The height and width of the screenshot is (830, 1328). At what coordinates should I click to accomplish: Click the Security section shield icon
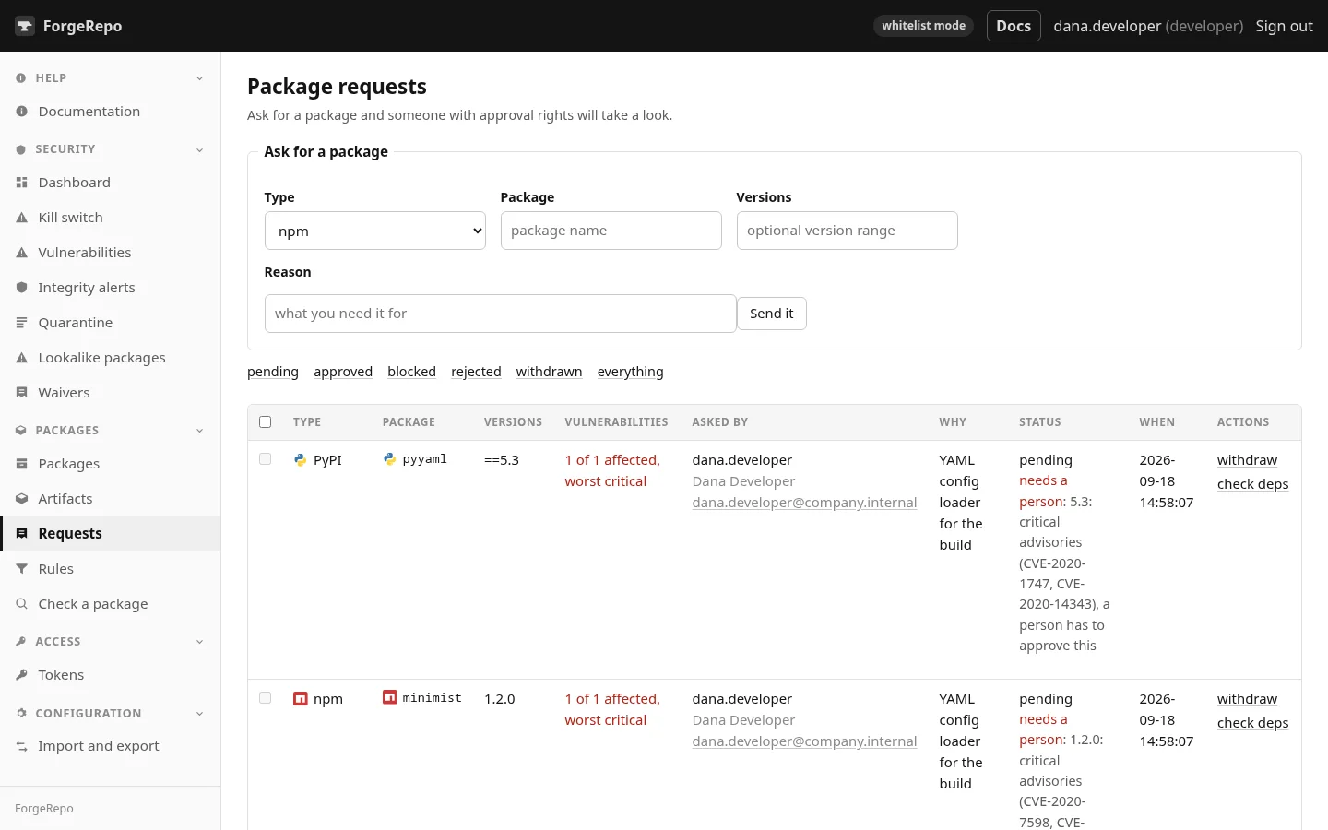[x=20, y=149]
